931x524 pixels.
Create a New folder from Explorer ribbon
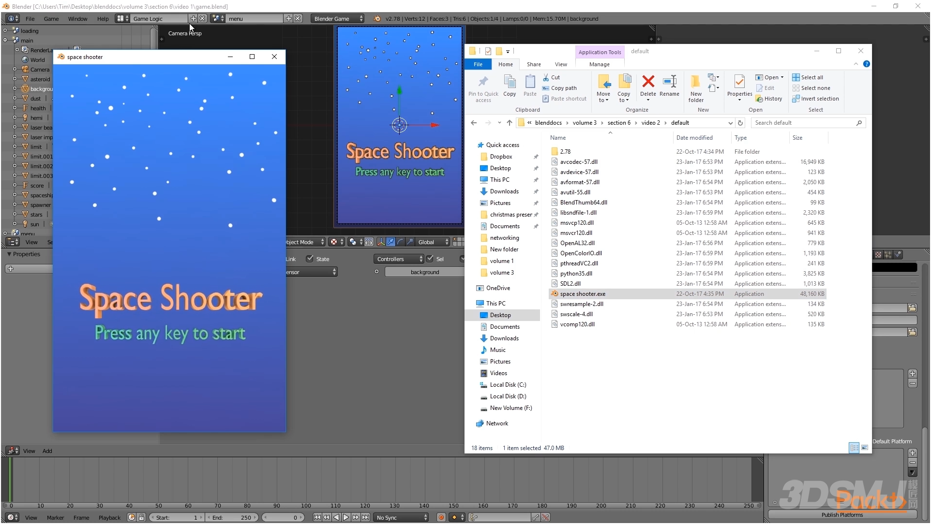click(x=696, y=88)
